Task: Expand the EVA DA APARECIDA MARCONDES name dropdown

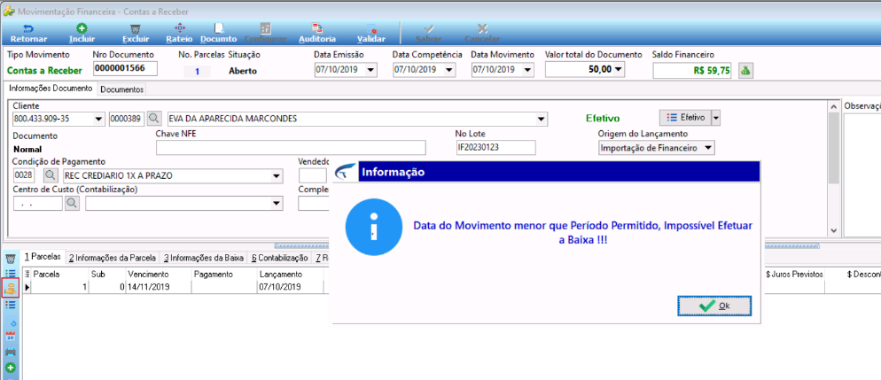Action: (x=541, y=119)
